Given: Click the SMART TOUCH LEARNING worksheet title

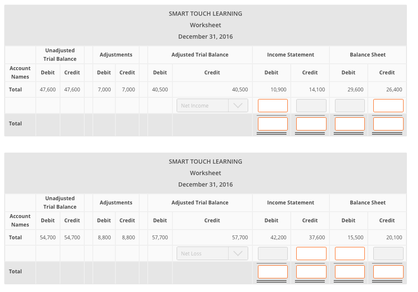Looking at the screenshot, I should (x=206, y=13).
